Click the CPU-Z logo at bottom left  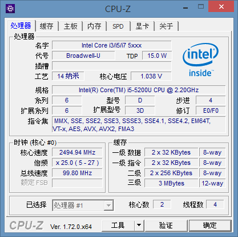click(27, 226)
